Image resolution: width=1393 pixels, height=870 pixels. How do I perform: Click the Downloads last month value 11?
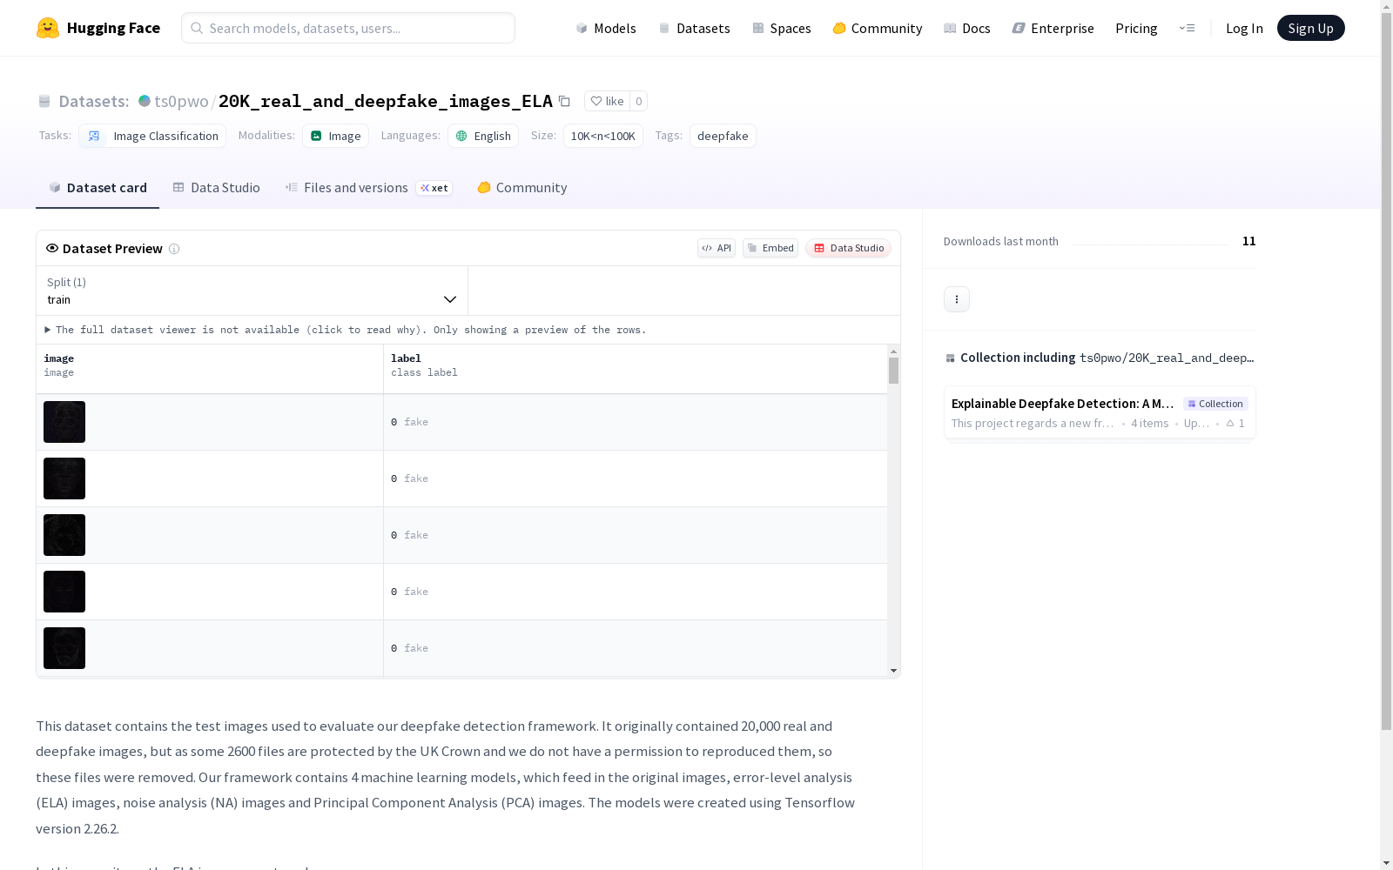(1248, 241)
